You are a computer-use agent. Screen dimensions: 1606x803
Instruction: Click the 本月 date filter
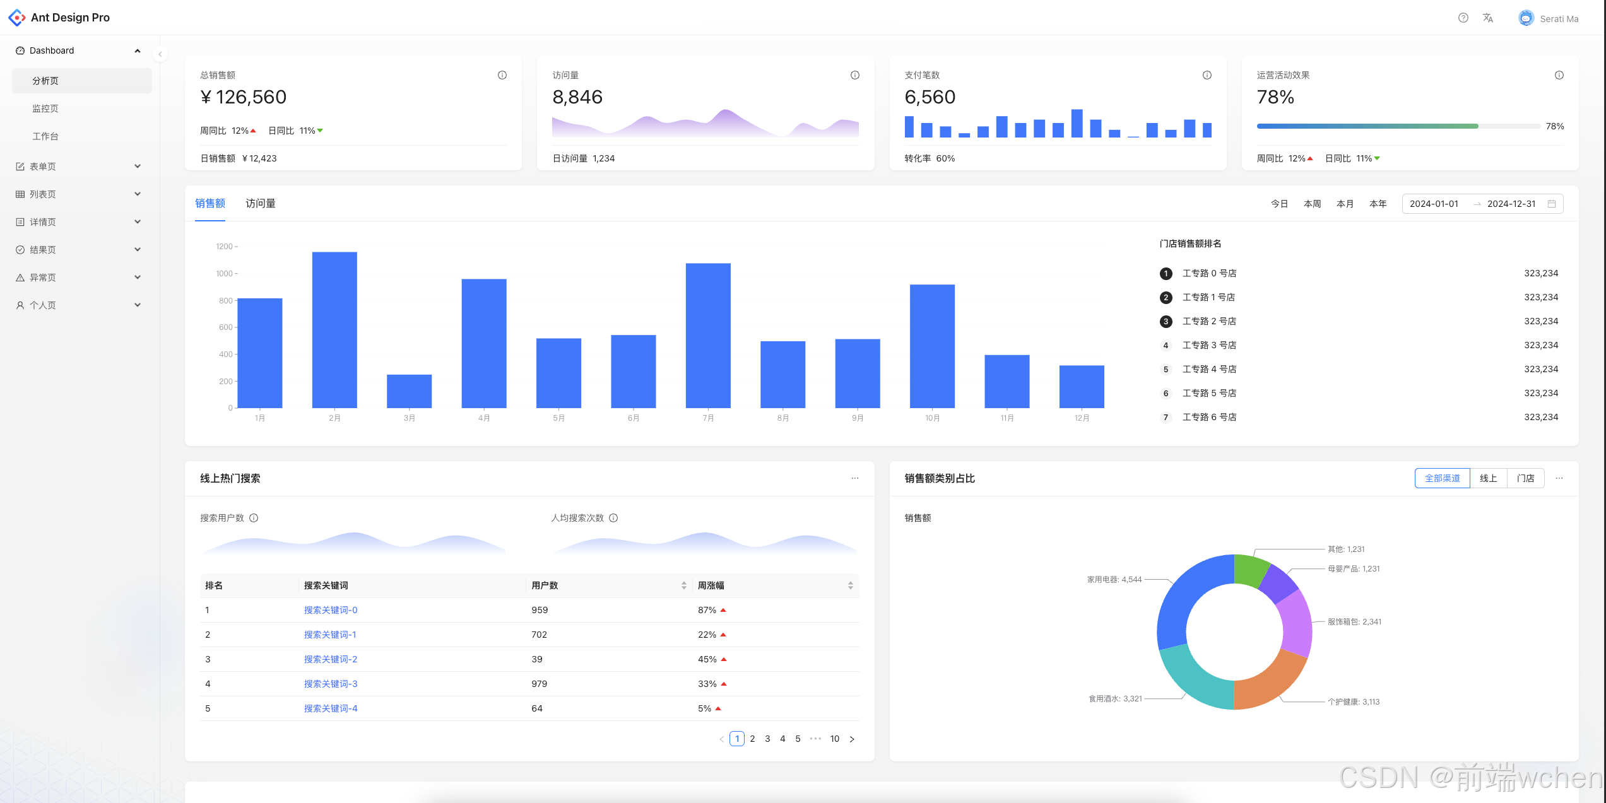click(1345, 204)
